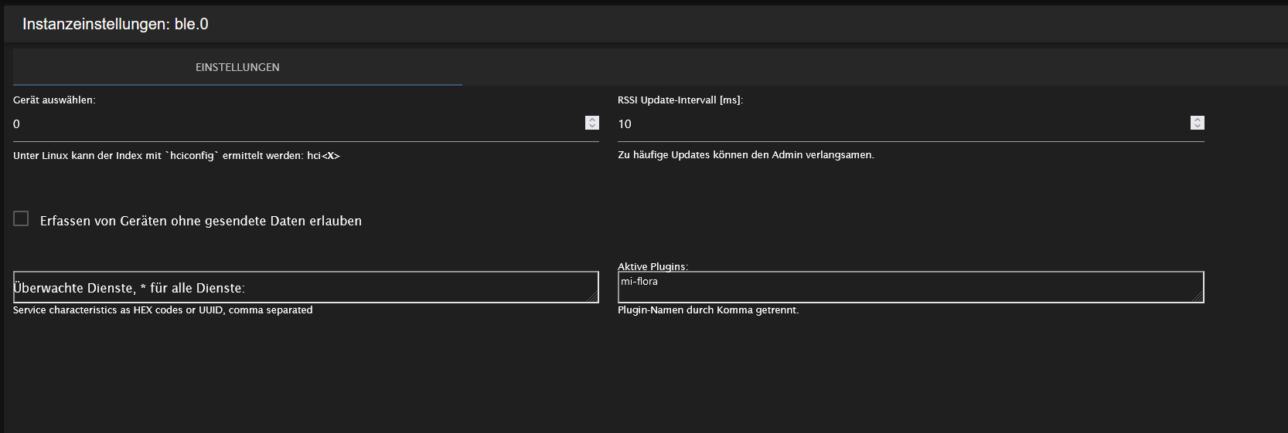1288x433 pixels.
Task: Click the hciconfig hint text
Action: coord(176,156)
